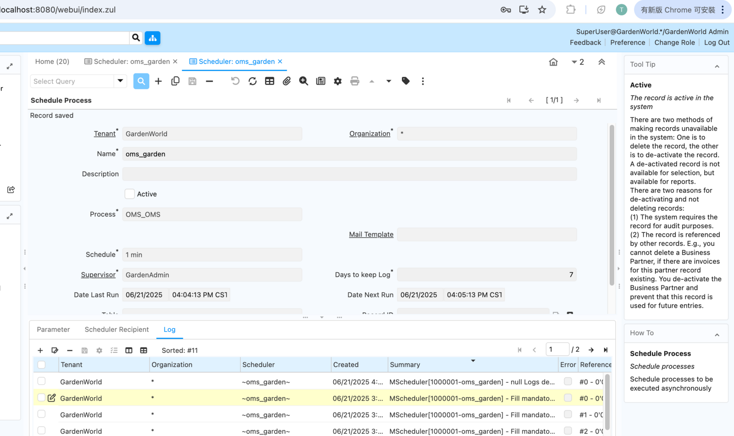Click the Name input field
The width and height of the screenshot is (734, 436).
(x=349, y=154)
